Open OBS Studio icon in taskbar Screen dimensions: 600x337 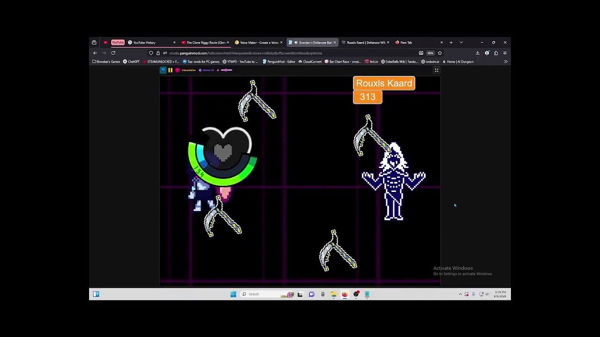(356, 294)
